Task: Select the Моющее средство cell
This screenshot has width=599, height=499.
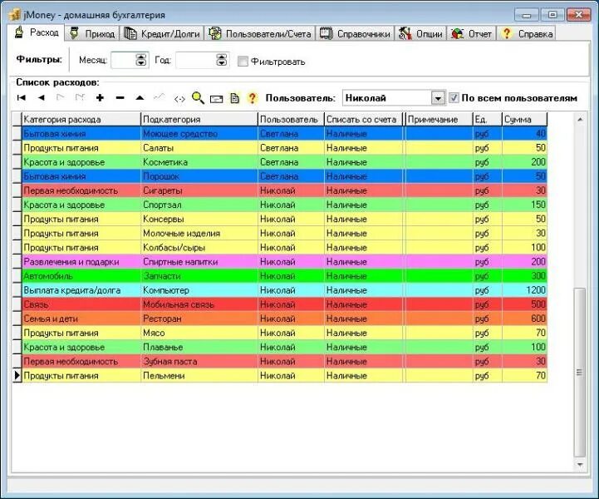Action: click(x=199, y=134)
